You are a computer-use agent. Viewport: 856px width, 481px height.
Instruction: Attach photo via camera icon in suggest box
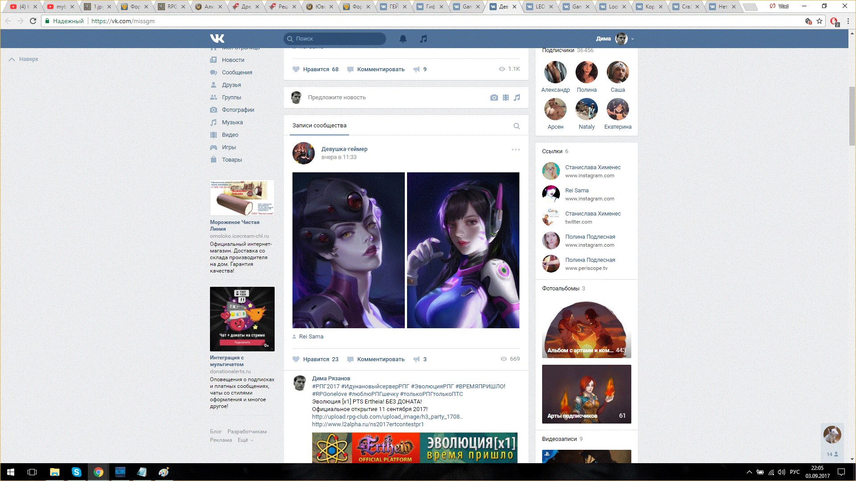(494, 98)
